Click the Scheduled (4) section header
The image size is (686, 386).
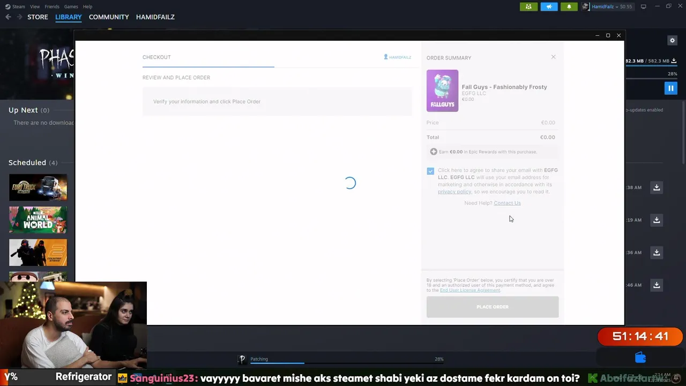[x=33, y=162]
